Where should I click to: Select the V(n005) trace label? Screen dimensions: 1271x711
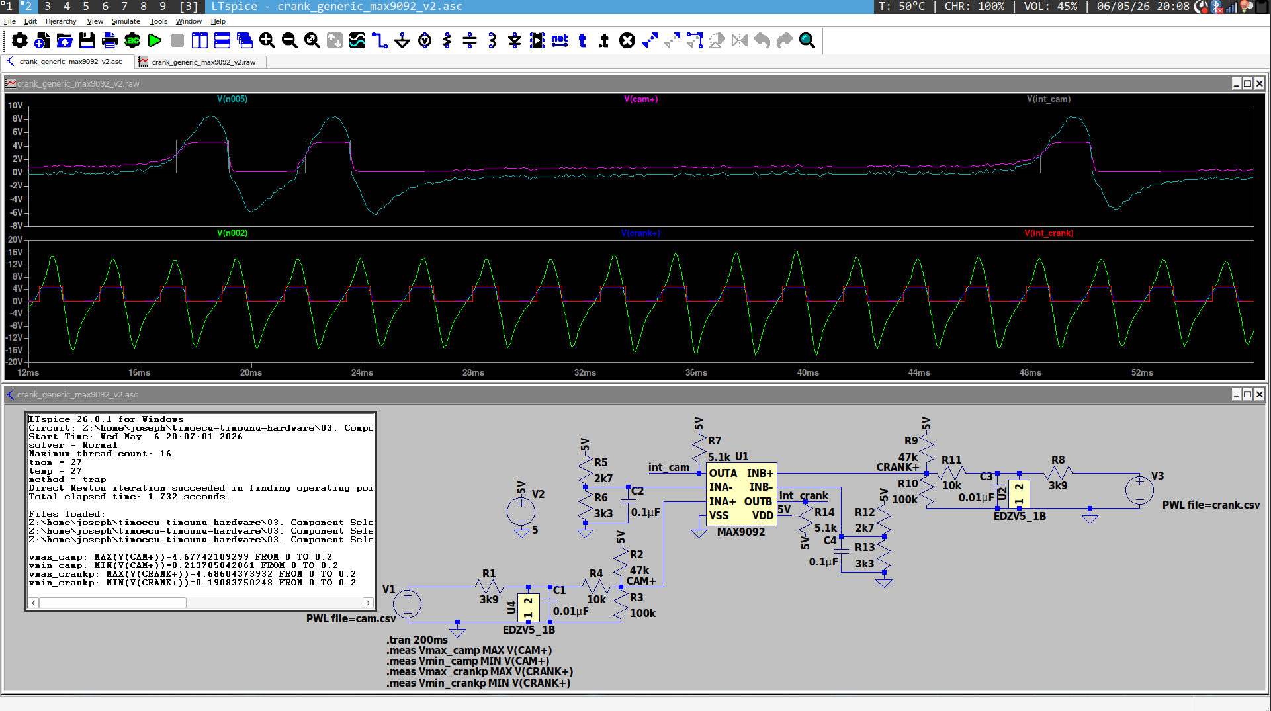tap(232, 99)
